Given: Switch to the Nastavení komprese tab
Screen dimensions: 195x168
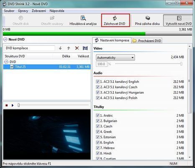Looking at the screenshot, I should 112,40.
